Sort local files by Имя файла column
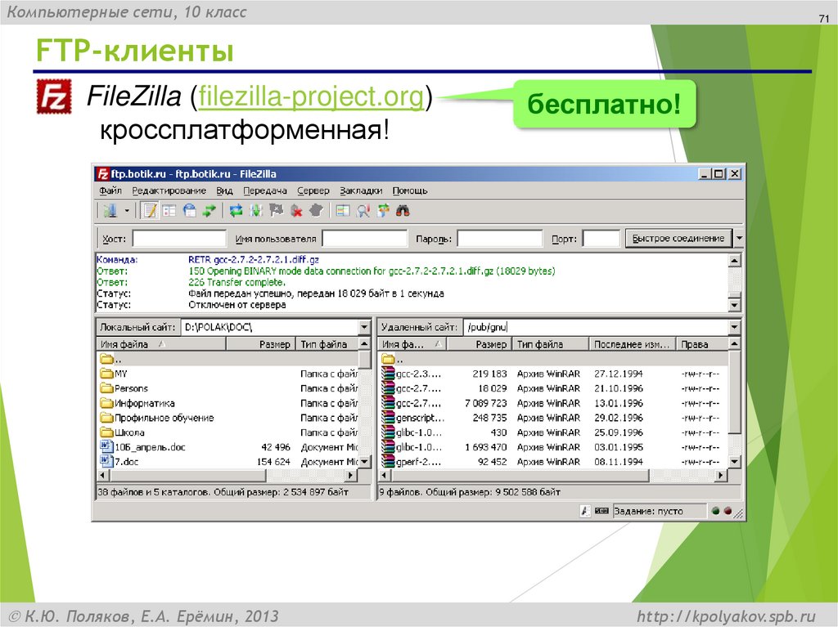838x627 pixels. 162,344
